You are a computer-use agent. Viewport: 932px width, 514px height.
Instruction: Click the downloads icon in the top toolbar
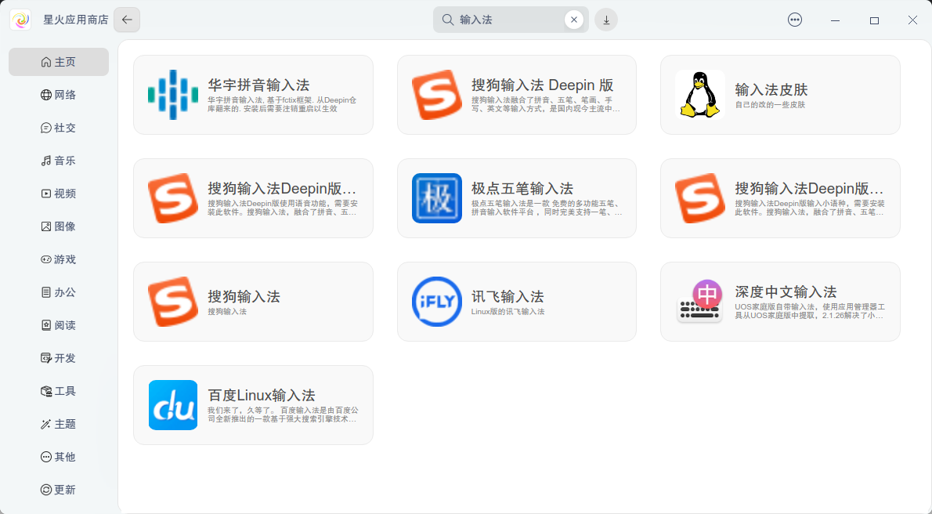click(605, 20)
